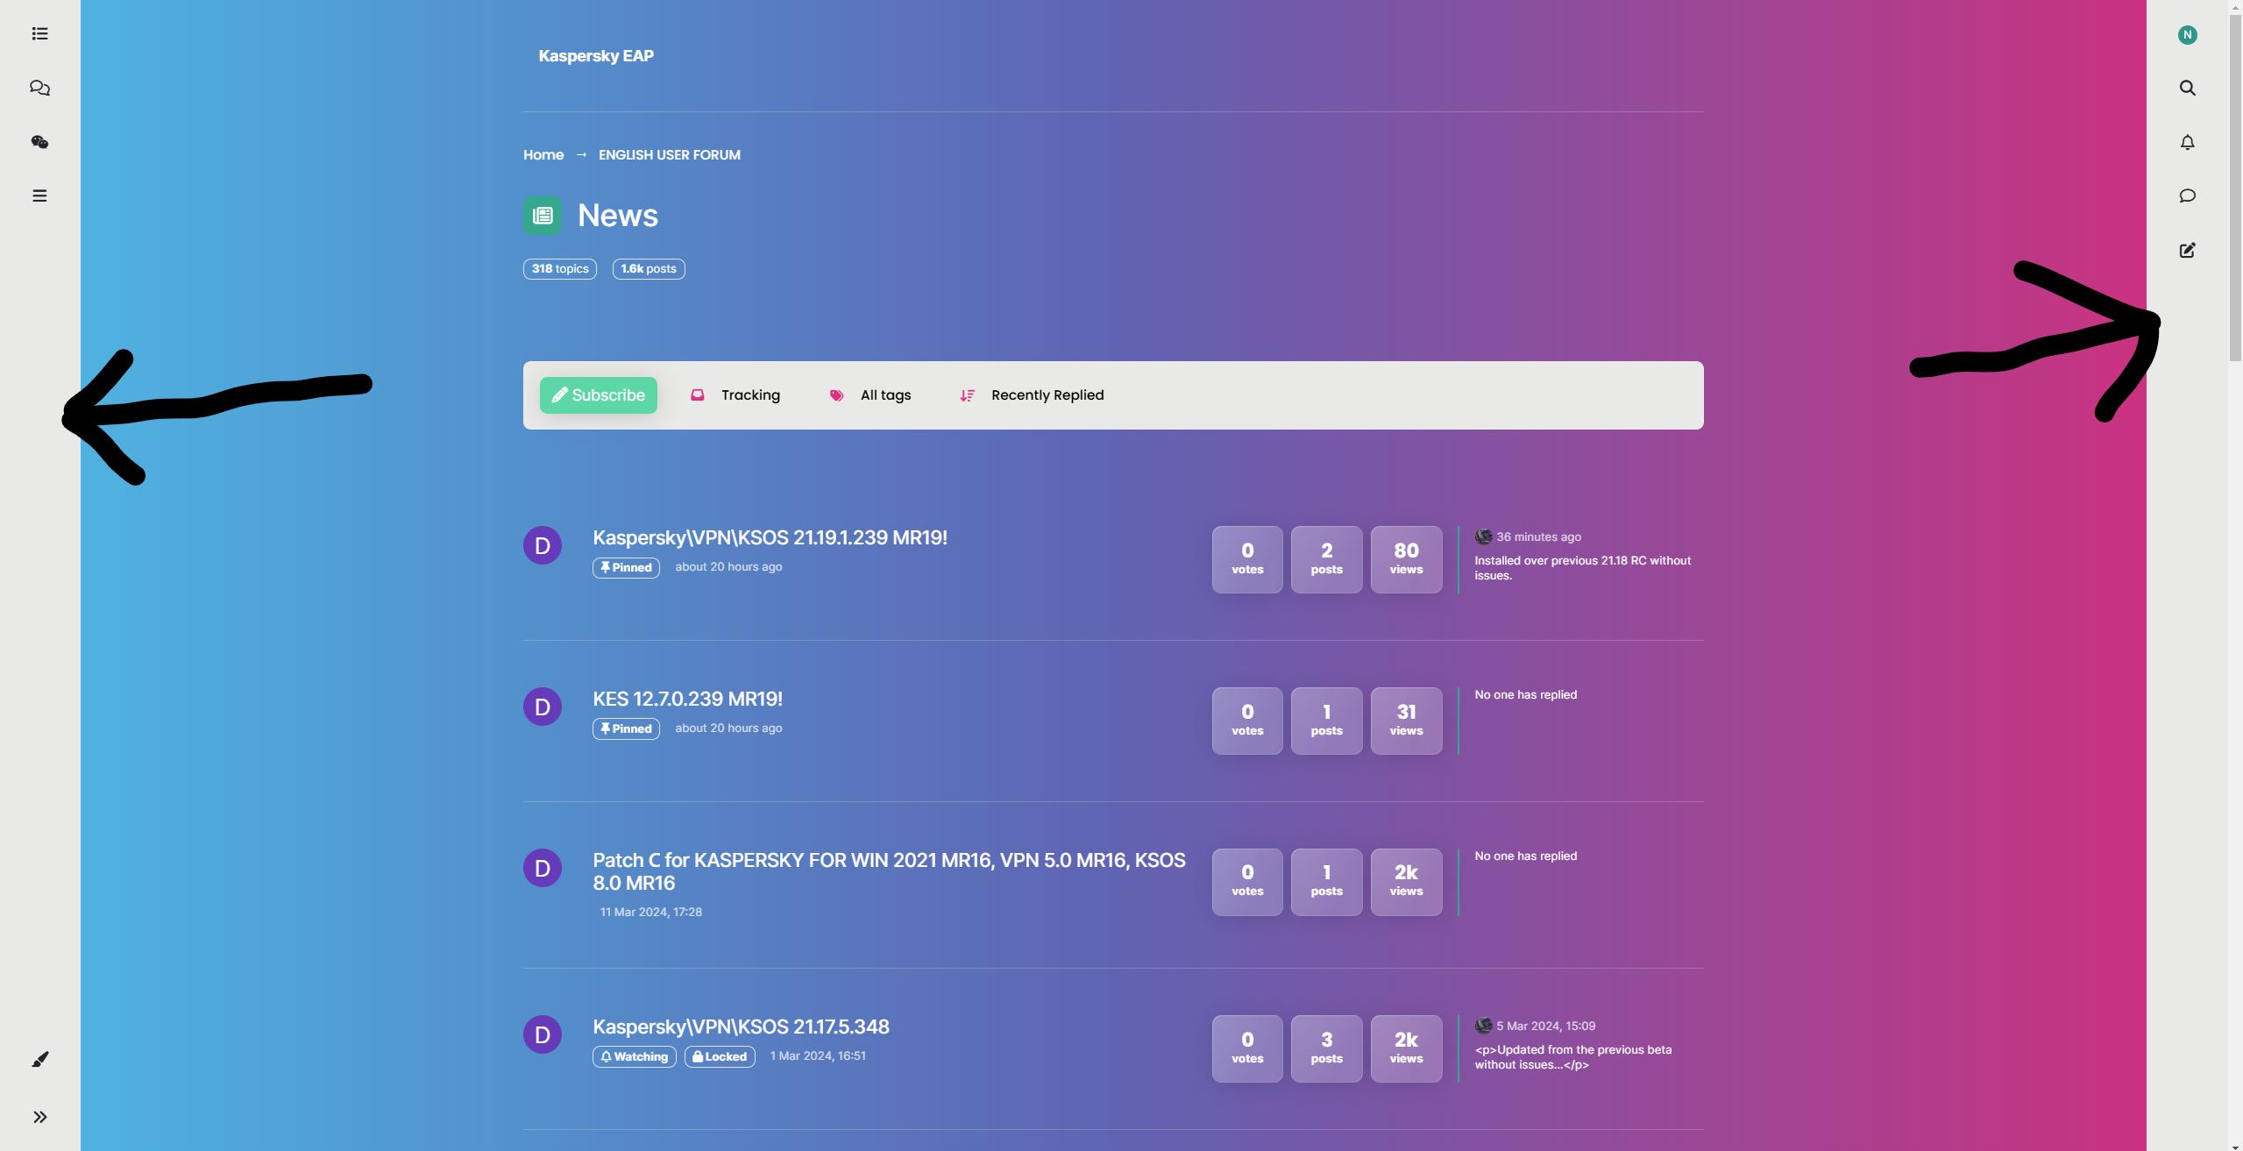
Task: Click the 3 posts stat box
Action: (x=1327, y=1048)
